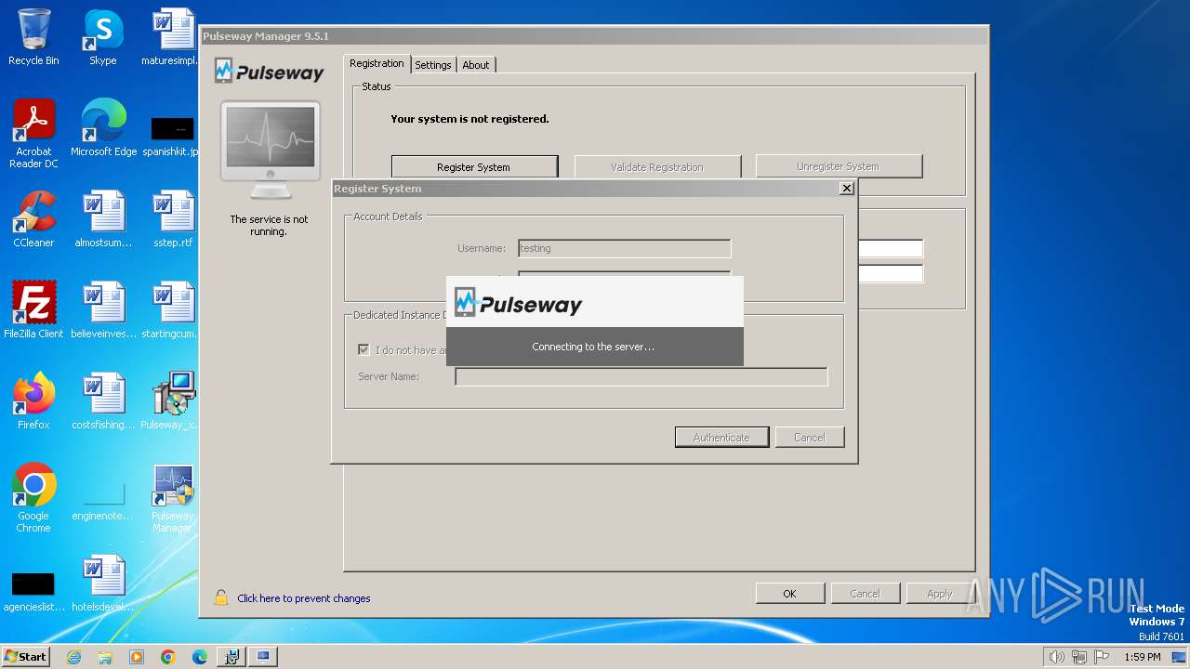Click Action Center flag tray icon
Viewport: 1190px width, 669px height.
(x=1102, y=657)
